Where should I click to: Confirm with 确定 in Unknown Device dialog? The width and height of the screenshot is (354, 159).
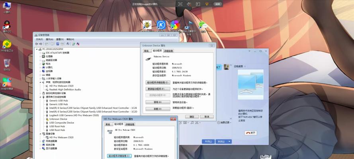click(x=192, y=116)
